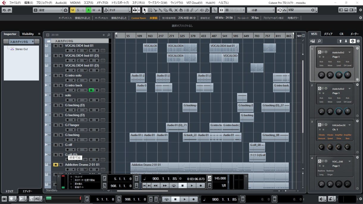Open channel settings (e) for G intro solo
363x204 pixels.
click(79, 80)
